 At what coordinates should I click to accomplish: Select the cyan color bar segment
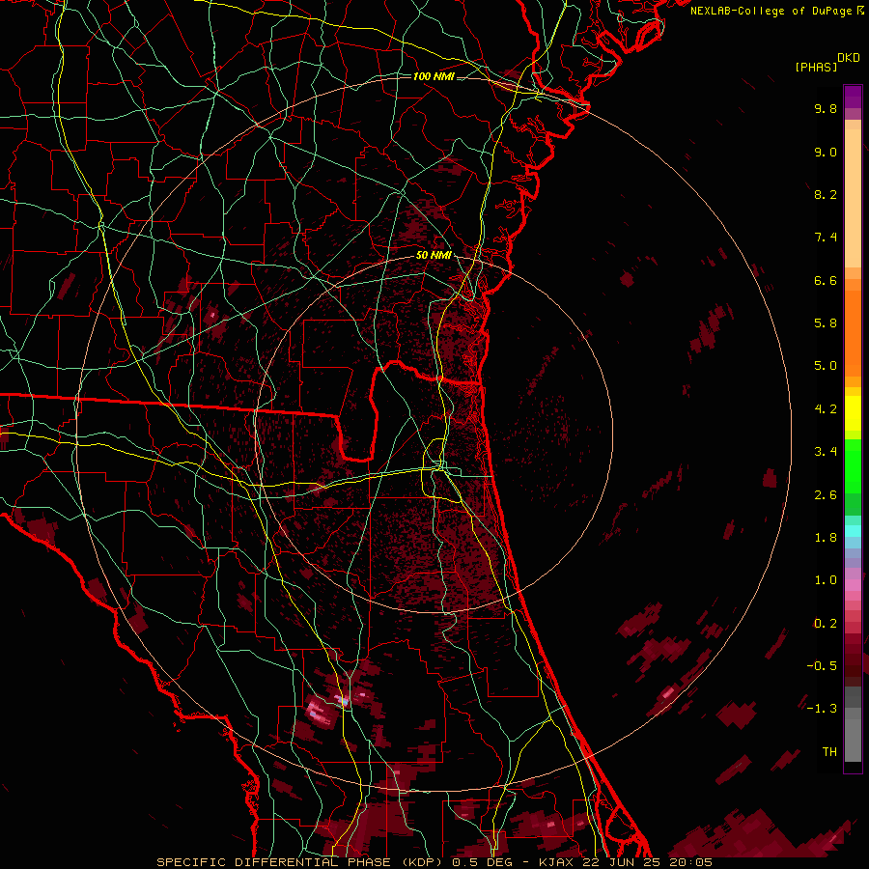click(853, 531)
